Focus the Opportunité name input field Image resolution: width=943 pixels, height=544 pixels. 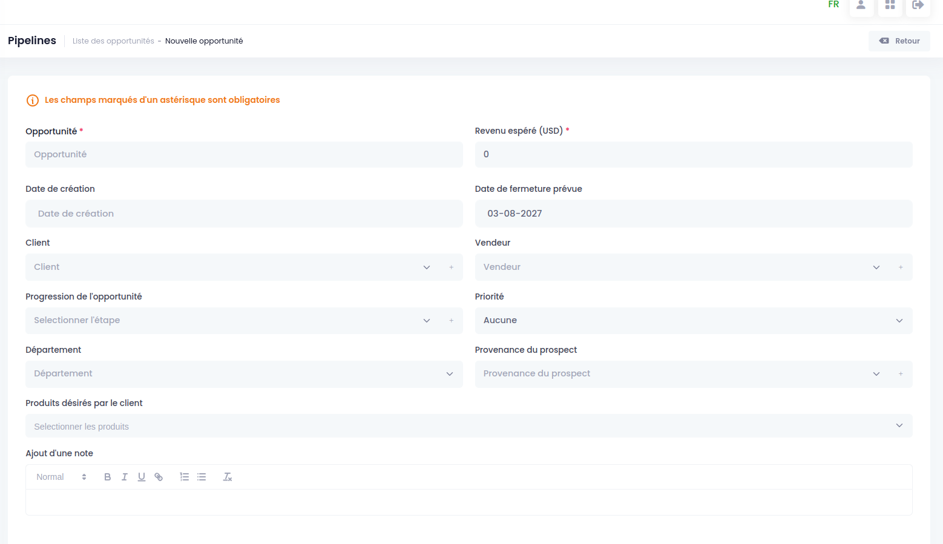pyautogui.click(x=244, y=155)
